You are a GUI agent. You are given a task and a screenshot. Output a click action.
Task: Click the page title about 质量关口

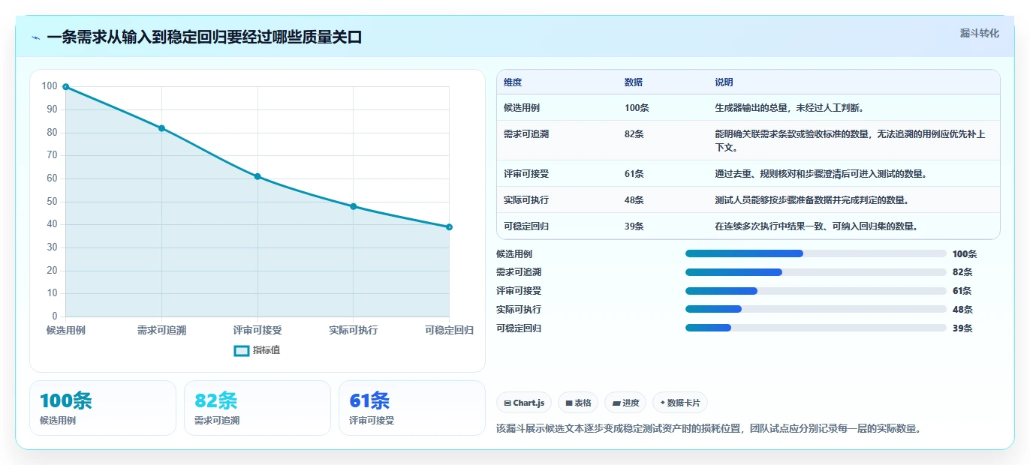(204, 37)
